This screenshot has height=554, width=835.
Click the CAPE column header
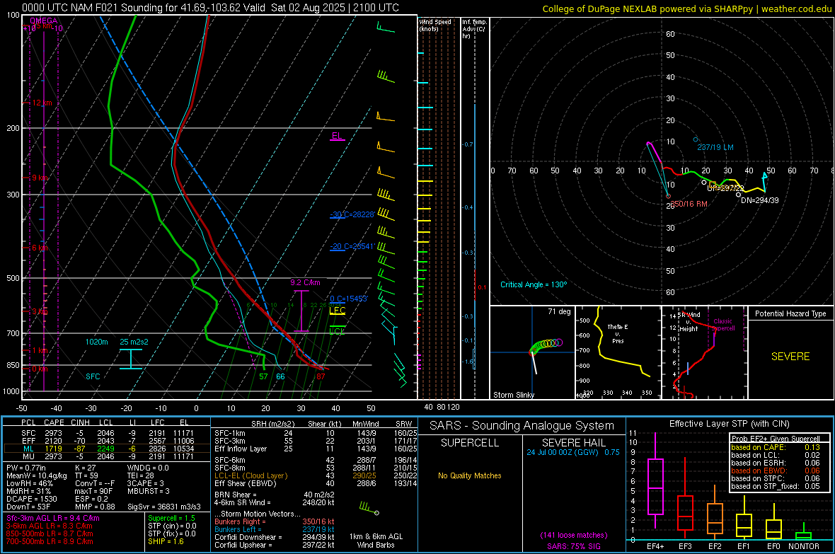[x=54, y=422]
